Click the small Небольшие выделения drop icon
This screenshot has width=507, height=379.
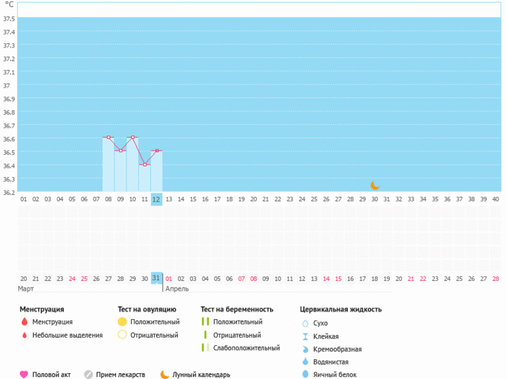tap(24, 335)
